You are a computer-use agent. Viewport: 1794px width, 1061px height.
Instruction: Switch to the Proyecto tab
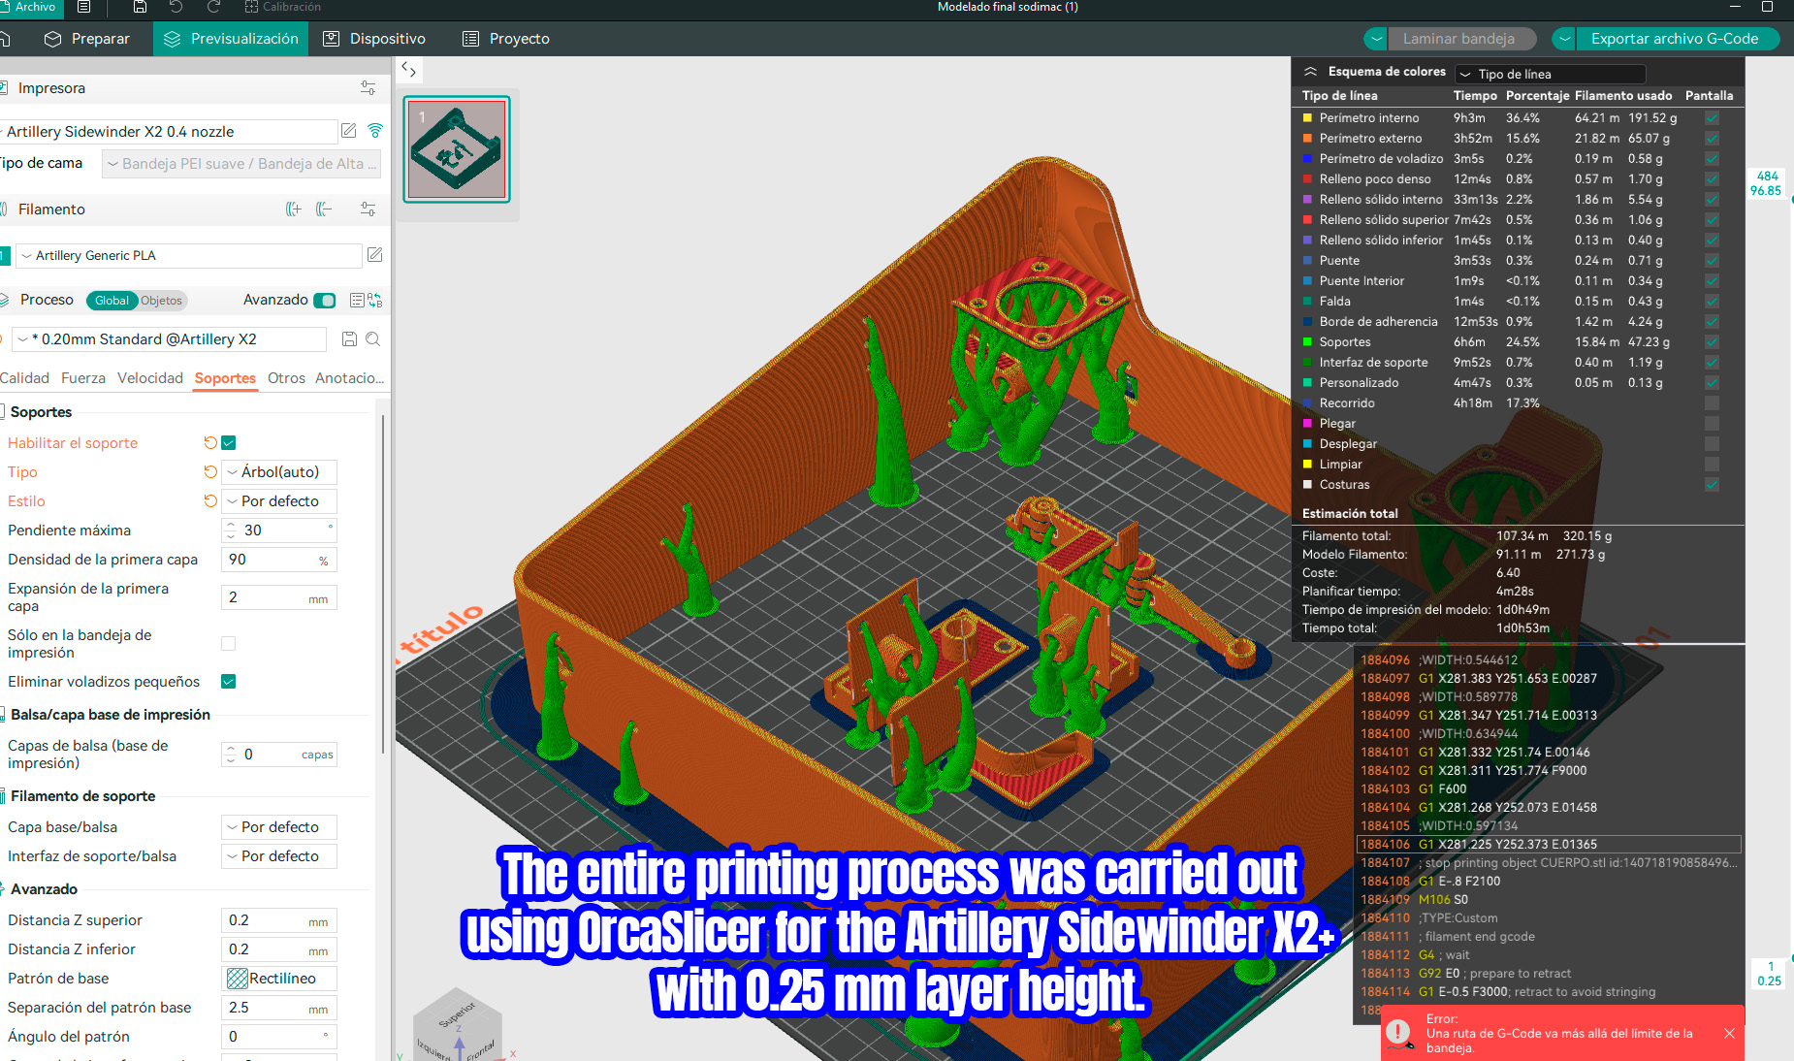506,39
